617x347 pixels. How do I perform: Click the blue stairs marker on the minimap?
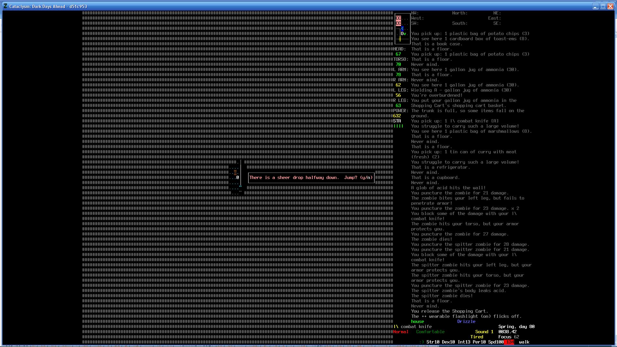(x=402, y=29)
